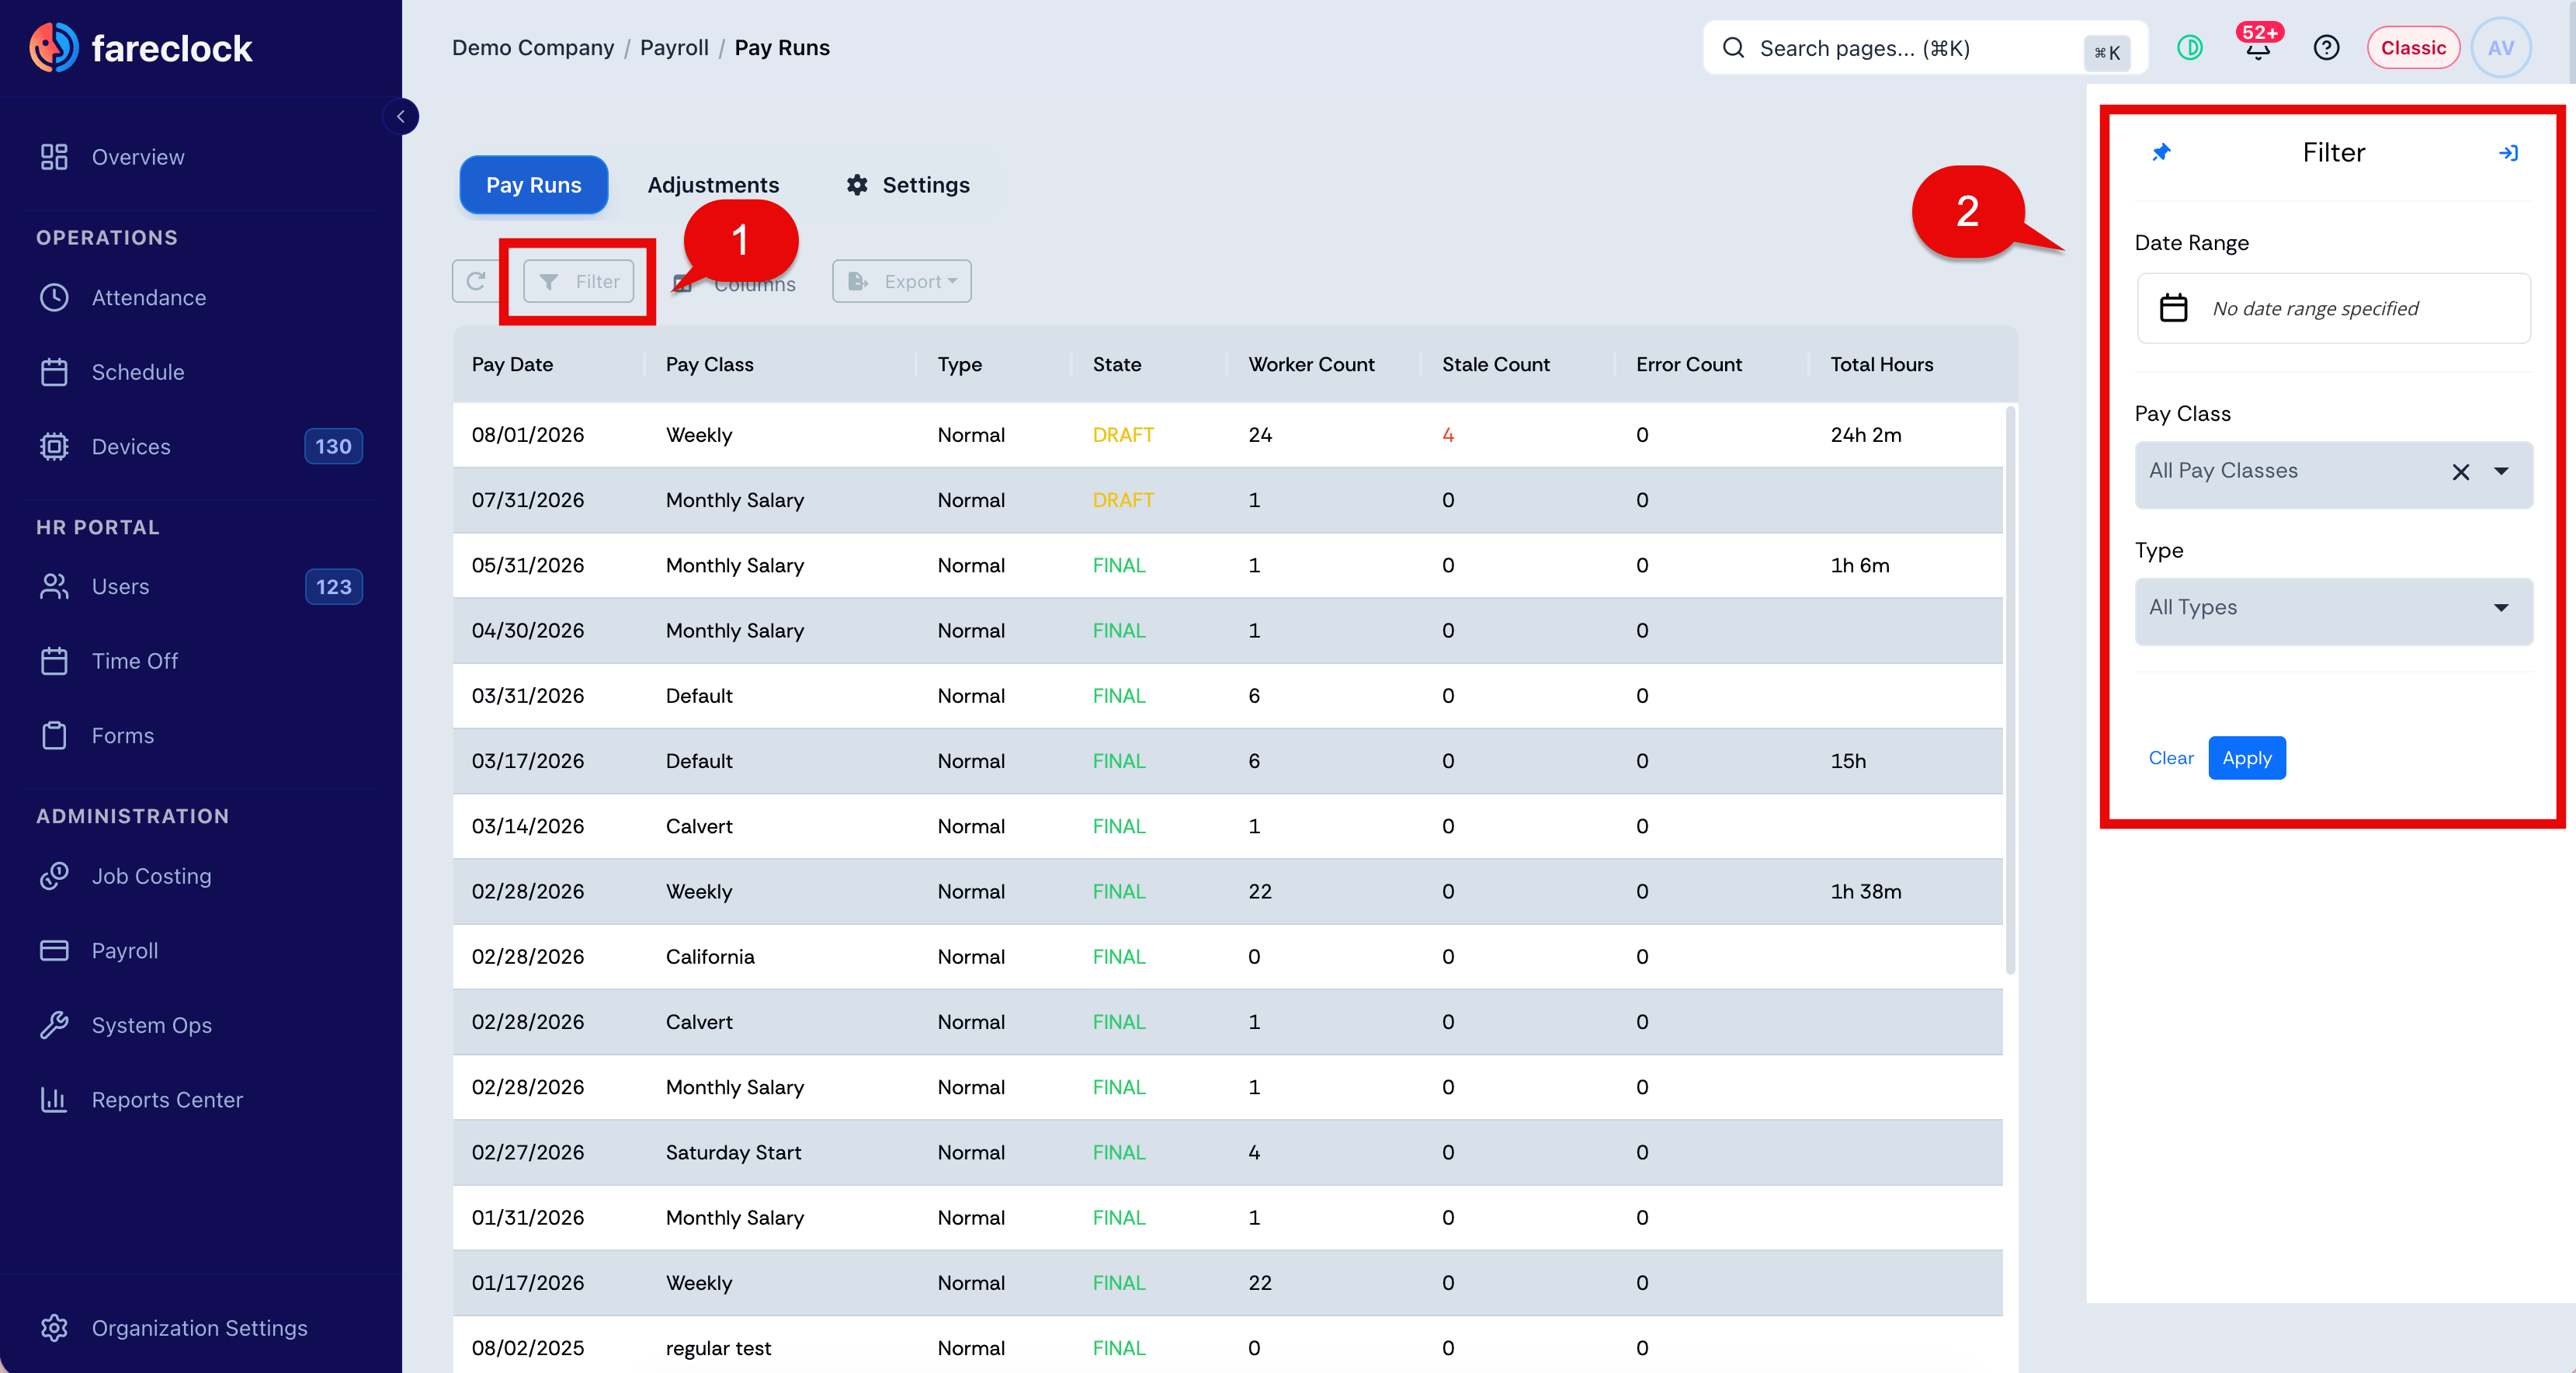
Task: Click the green status circle icon
Action: point(2190,47)
